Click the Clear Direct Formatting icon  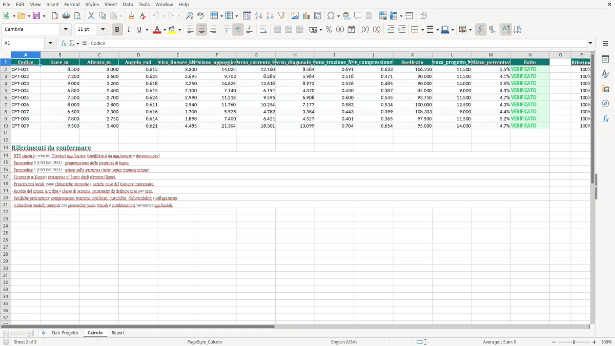coord(143,16)
